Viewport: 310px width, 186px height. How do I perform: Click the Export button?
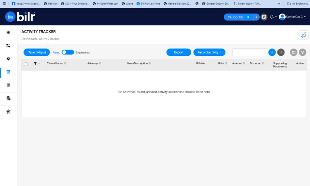click(x=179, y=52)
